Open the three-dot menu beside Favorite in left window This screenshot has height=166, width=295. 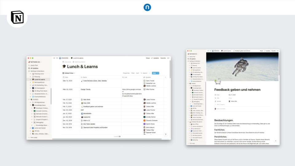(x=168, y=58)
